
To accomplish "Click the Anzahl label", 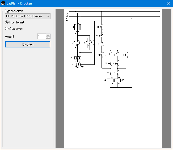I will (9, 37).
